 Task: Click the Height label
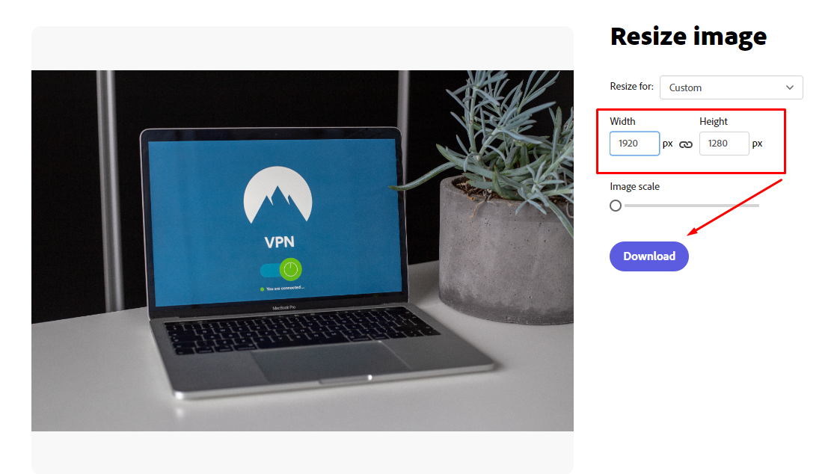pos(714,121)
